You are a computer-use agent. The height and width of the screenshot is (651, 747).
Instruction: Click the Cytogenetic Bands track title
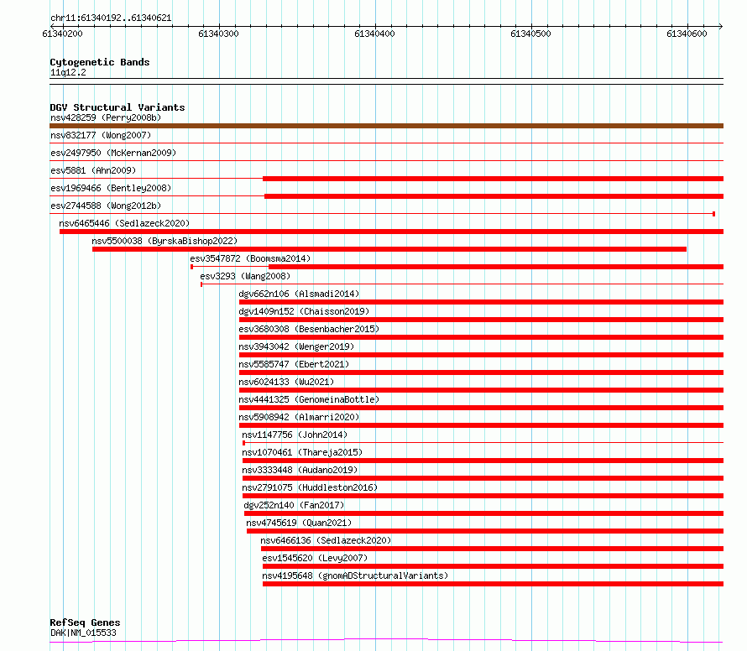click(x=100, y=62)
